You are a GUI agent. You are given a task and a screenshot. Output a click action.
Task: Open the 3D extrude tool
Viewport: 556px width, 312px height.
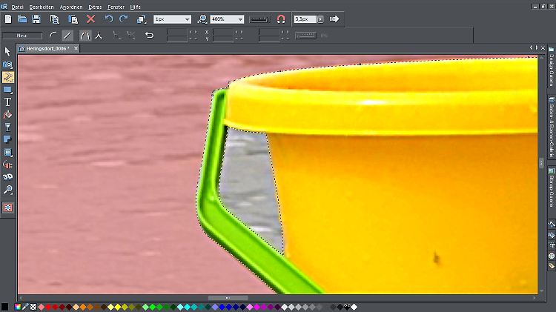[x=7, y=177]
